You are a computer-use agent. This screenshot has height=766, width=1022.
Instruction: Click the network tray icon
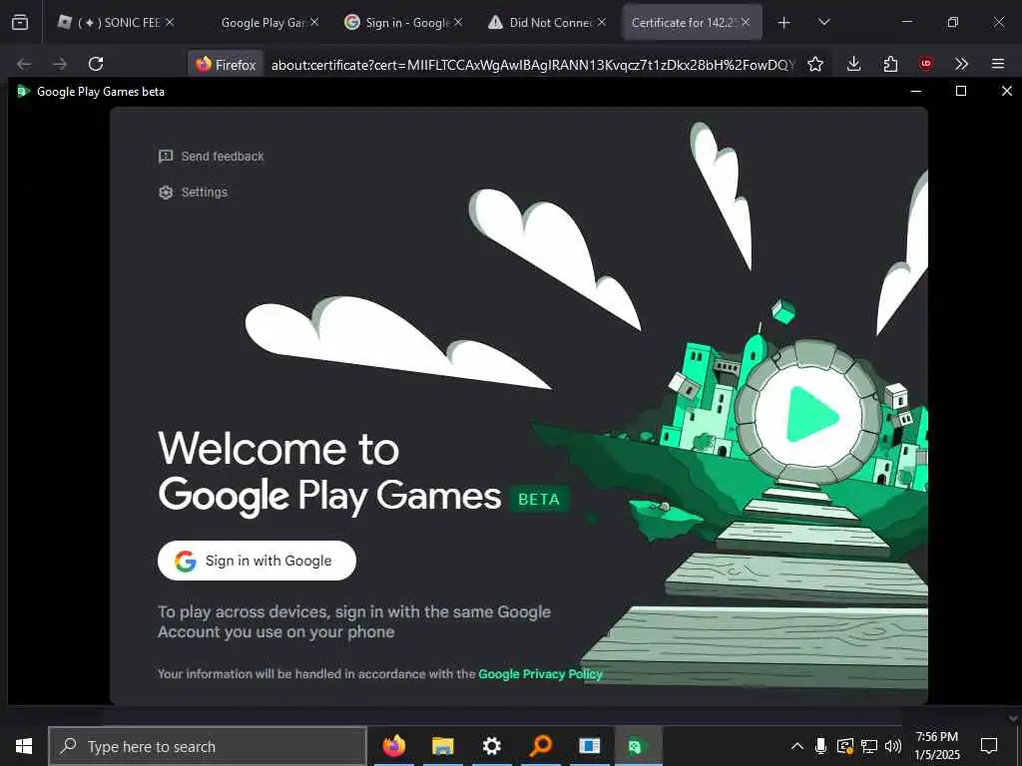869,746
